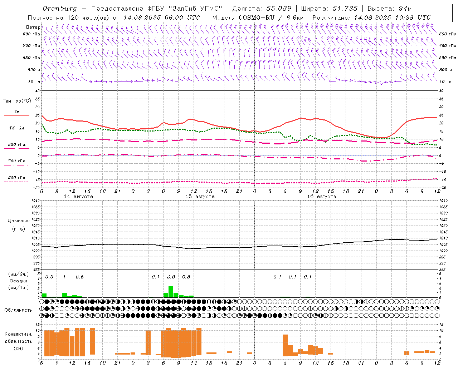Image resolution: width=458 pixels, height=366 pixels.
Task: Click the "Давление" pressure panel label
Action: [19, 221]
